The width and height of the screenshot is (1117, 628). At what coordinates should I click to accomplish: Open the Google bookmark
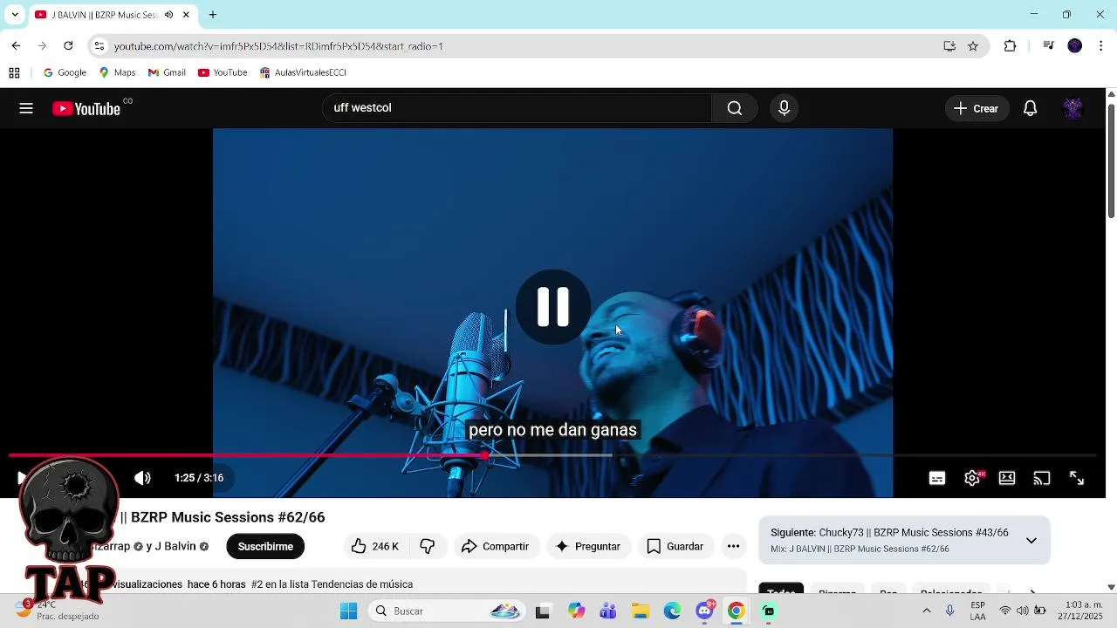65,73
